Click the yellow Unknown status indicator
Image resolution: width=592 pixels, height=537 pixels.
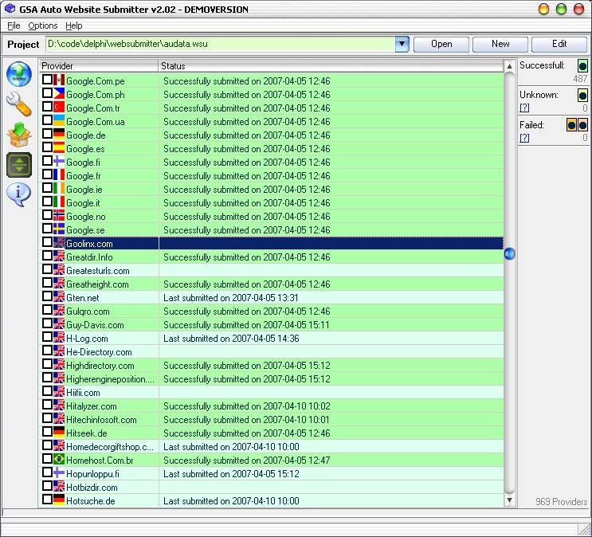point(582,96)
